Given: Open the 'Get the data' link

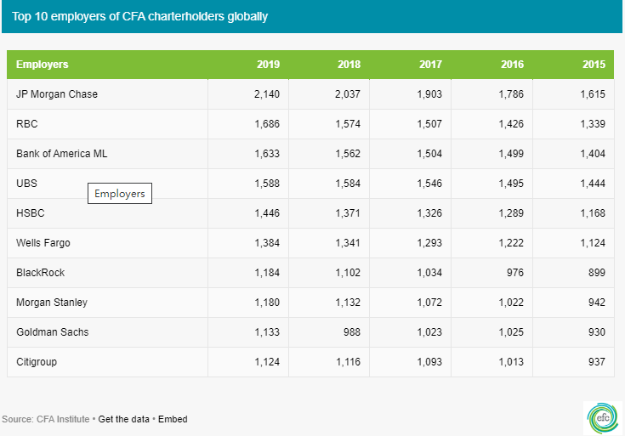Looking at the screenshot, I should (x=123, y=419).
